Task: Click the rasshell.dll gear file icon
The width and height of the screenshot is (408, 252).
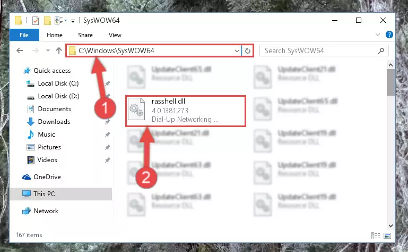Action: click(136, 109)
